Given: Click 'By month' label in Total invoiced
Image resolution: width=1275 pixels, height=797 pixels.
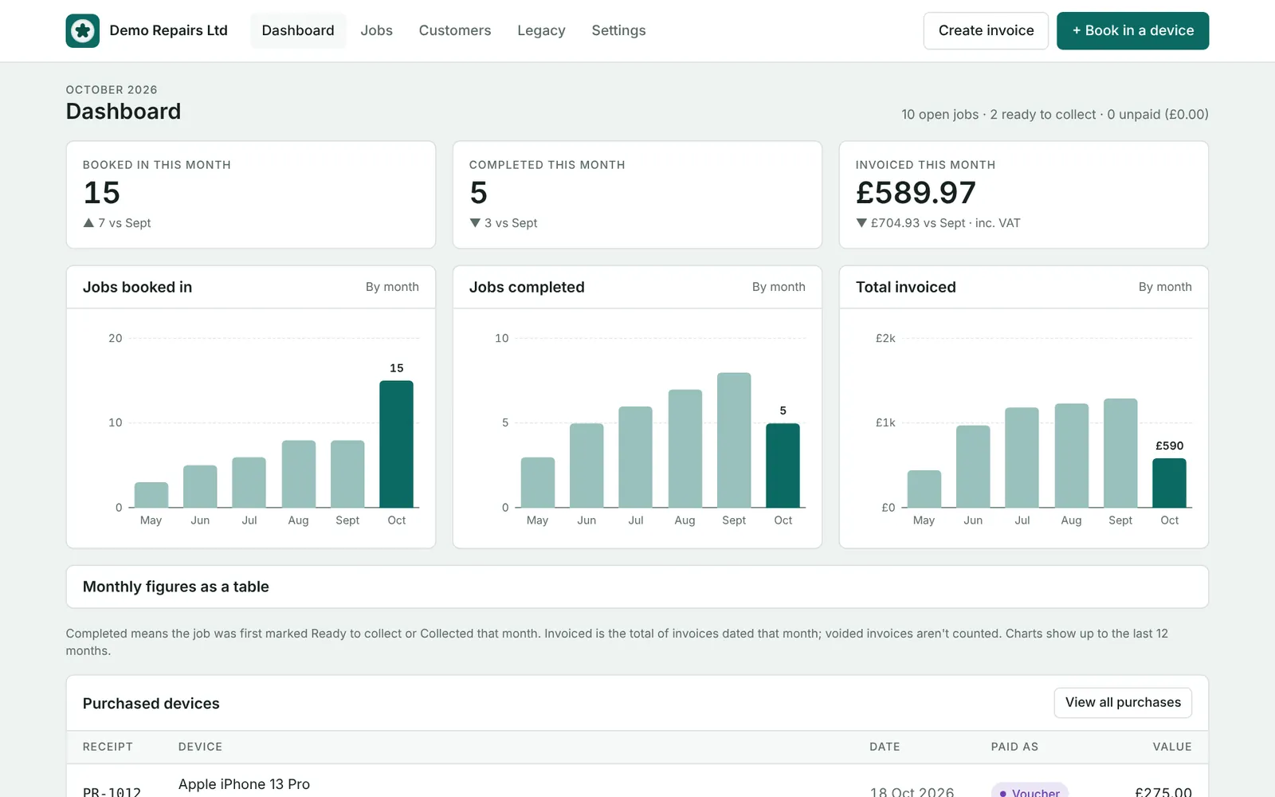Looking at the screenshot, I should [1165, 287].
